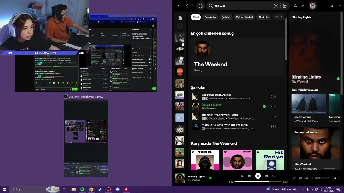Go to Spotify Home
Screen dimensions: 344x193
click(x=200, y=6)
